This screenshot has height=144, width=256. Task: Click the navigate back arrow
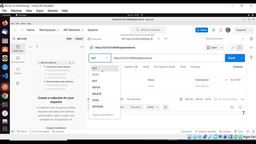point(16,30)
